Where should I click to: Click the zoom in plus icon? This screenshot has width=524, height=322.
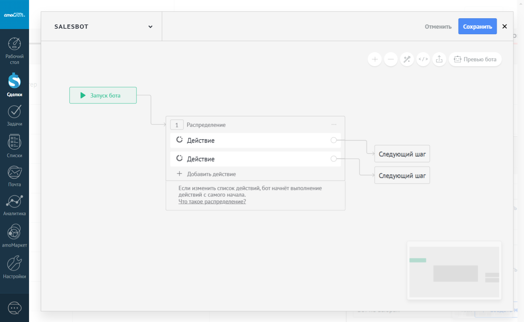coord(375,59)
